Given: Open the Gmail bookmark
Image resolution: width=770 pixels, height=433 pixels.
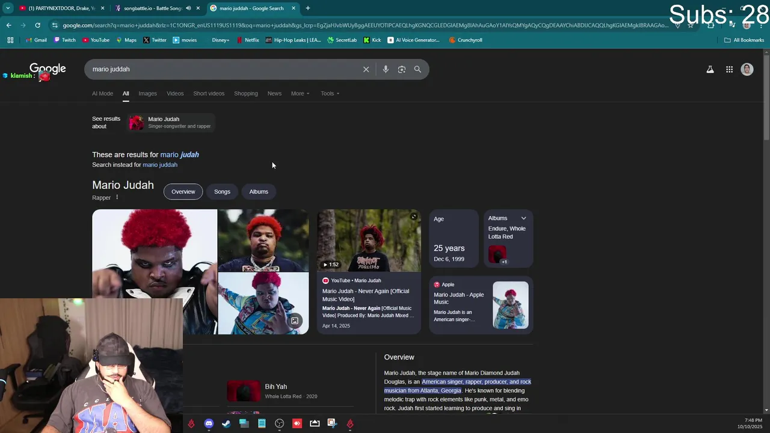Looking at the screenshot, I should pos(36,40).
